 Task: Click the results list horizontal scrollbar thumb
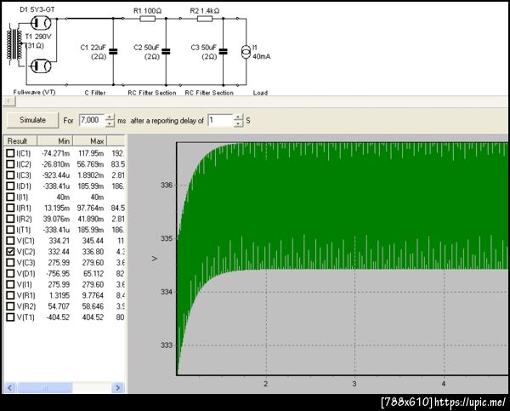44,387
